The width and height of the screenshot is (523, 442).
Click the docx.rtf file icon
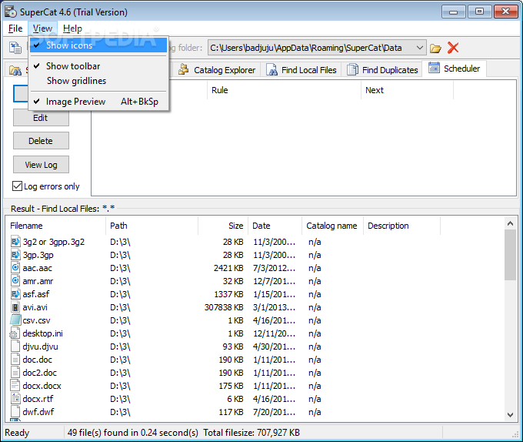(15, 398)
